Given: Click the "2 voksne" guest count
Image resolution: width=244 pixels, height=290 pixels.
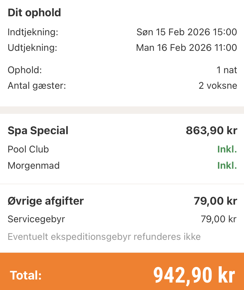Looking at the screenshot, I should (218, 86).
